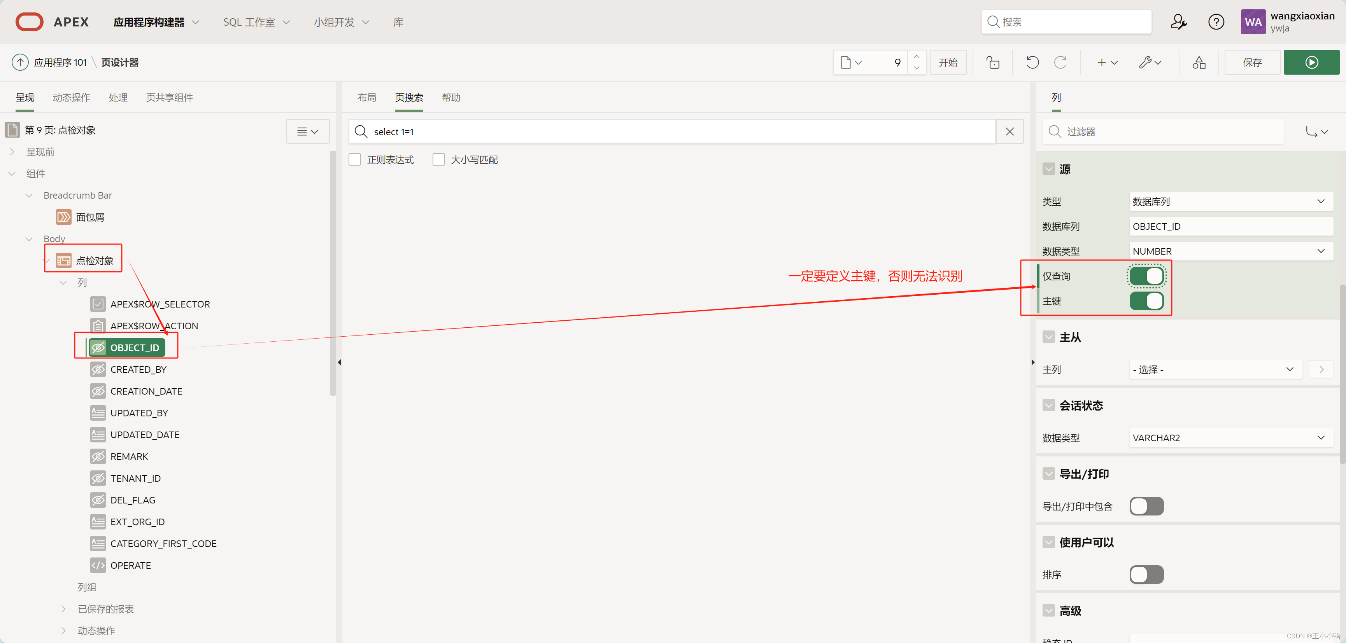The image size is (1346, 643).
Task: Switch to the 页共享组件 tab
Action: tap(169, 97)
